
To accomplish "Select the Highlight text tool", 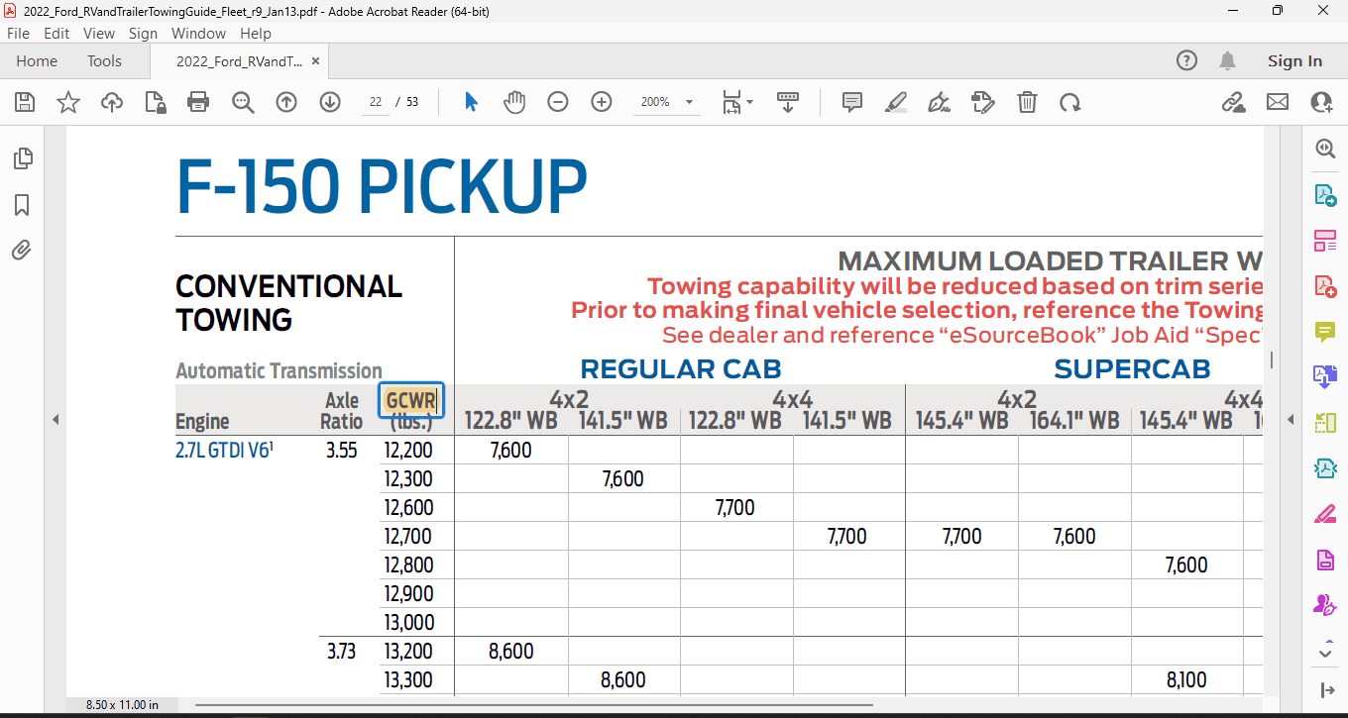I will (896, 102).
